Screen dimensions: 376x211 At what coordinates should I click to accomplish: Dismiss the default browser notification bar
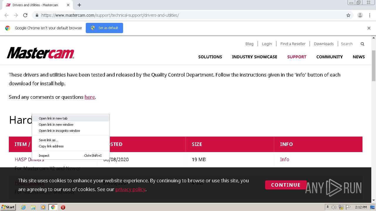pyautogui.click(x=369, y=28)
